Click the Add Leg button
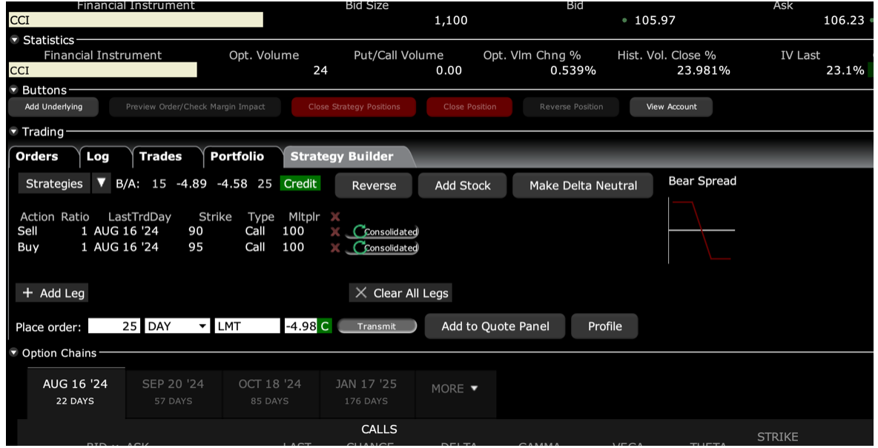 52,293
